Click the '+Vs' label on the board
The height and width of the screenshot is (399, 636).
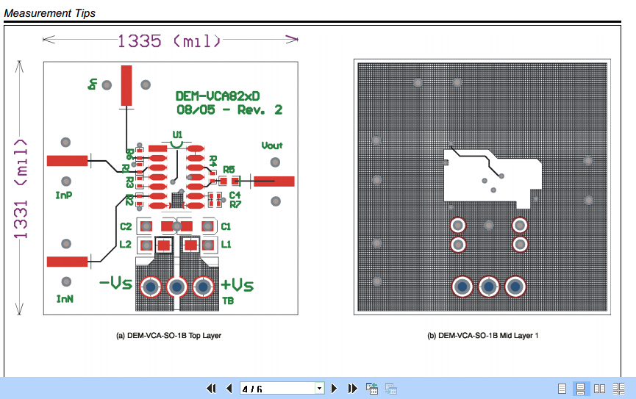point(237,284)
